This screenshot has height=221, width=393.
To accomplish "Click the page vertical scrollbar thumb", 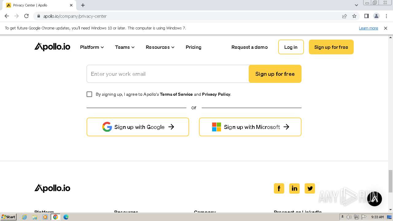I will (391, 181).
